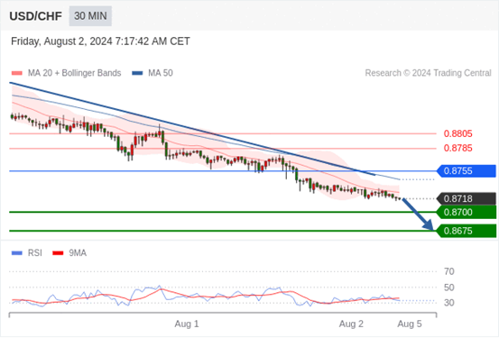Select the 0.8718 current price tag
Viewport: 499px width, 338px height.
click(x=467, y=198)
